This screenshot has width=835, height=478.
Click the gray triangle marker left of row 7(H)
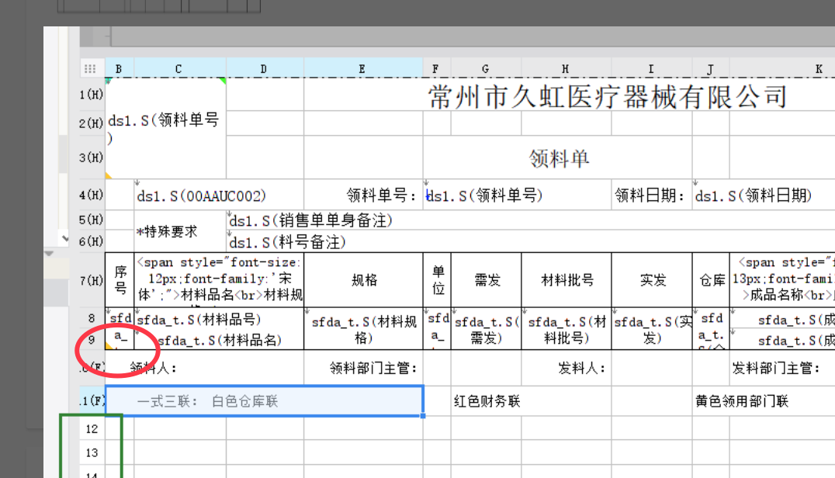[x=49, y=254]
